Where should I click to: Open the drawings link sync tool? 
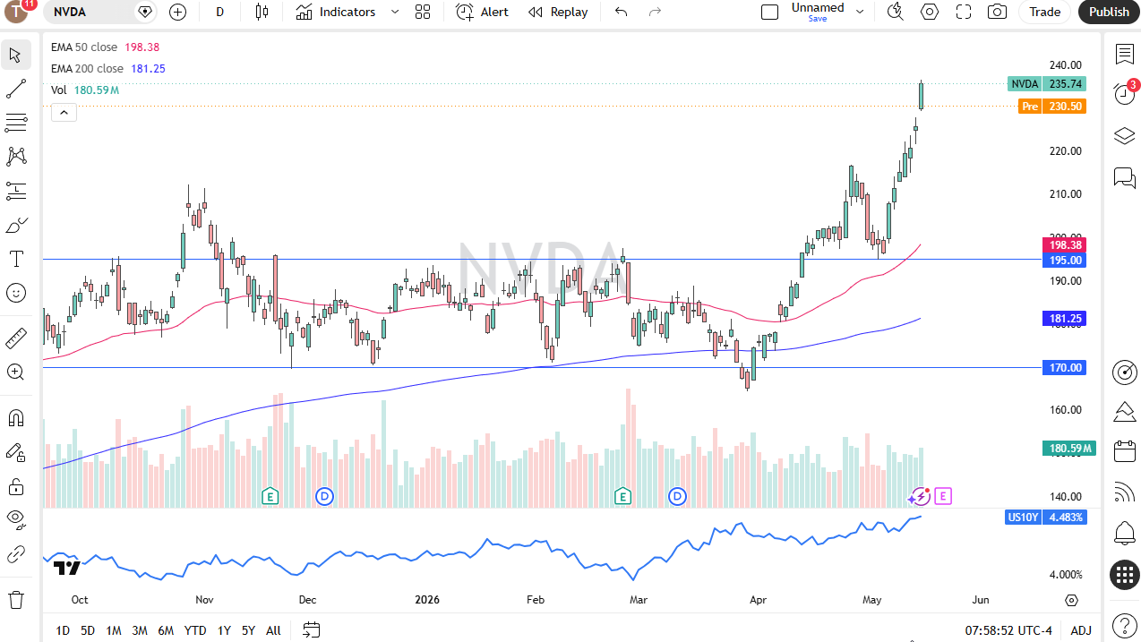15,554
